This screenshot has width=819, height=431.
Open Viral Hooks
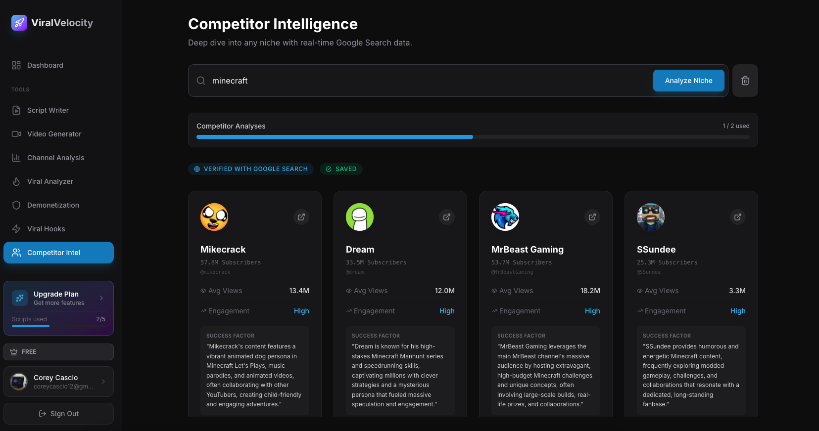click(x=58, y=229)
